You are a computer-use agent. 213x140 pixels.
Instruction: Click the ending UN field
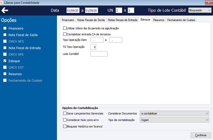[x=131, y=10]
